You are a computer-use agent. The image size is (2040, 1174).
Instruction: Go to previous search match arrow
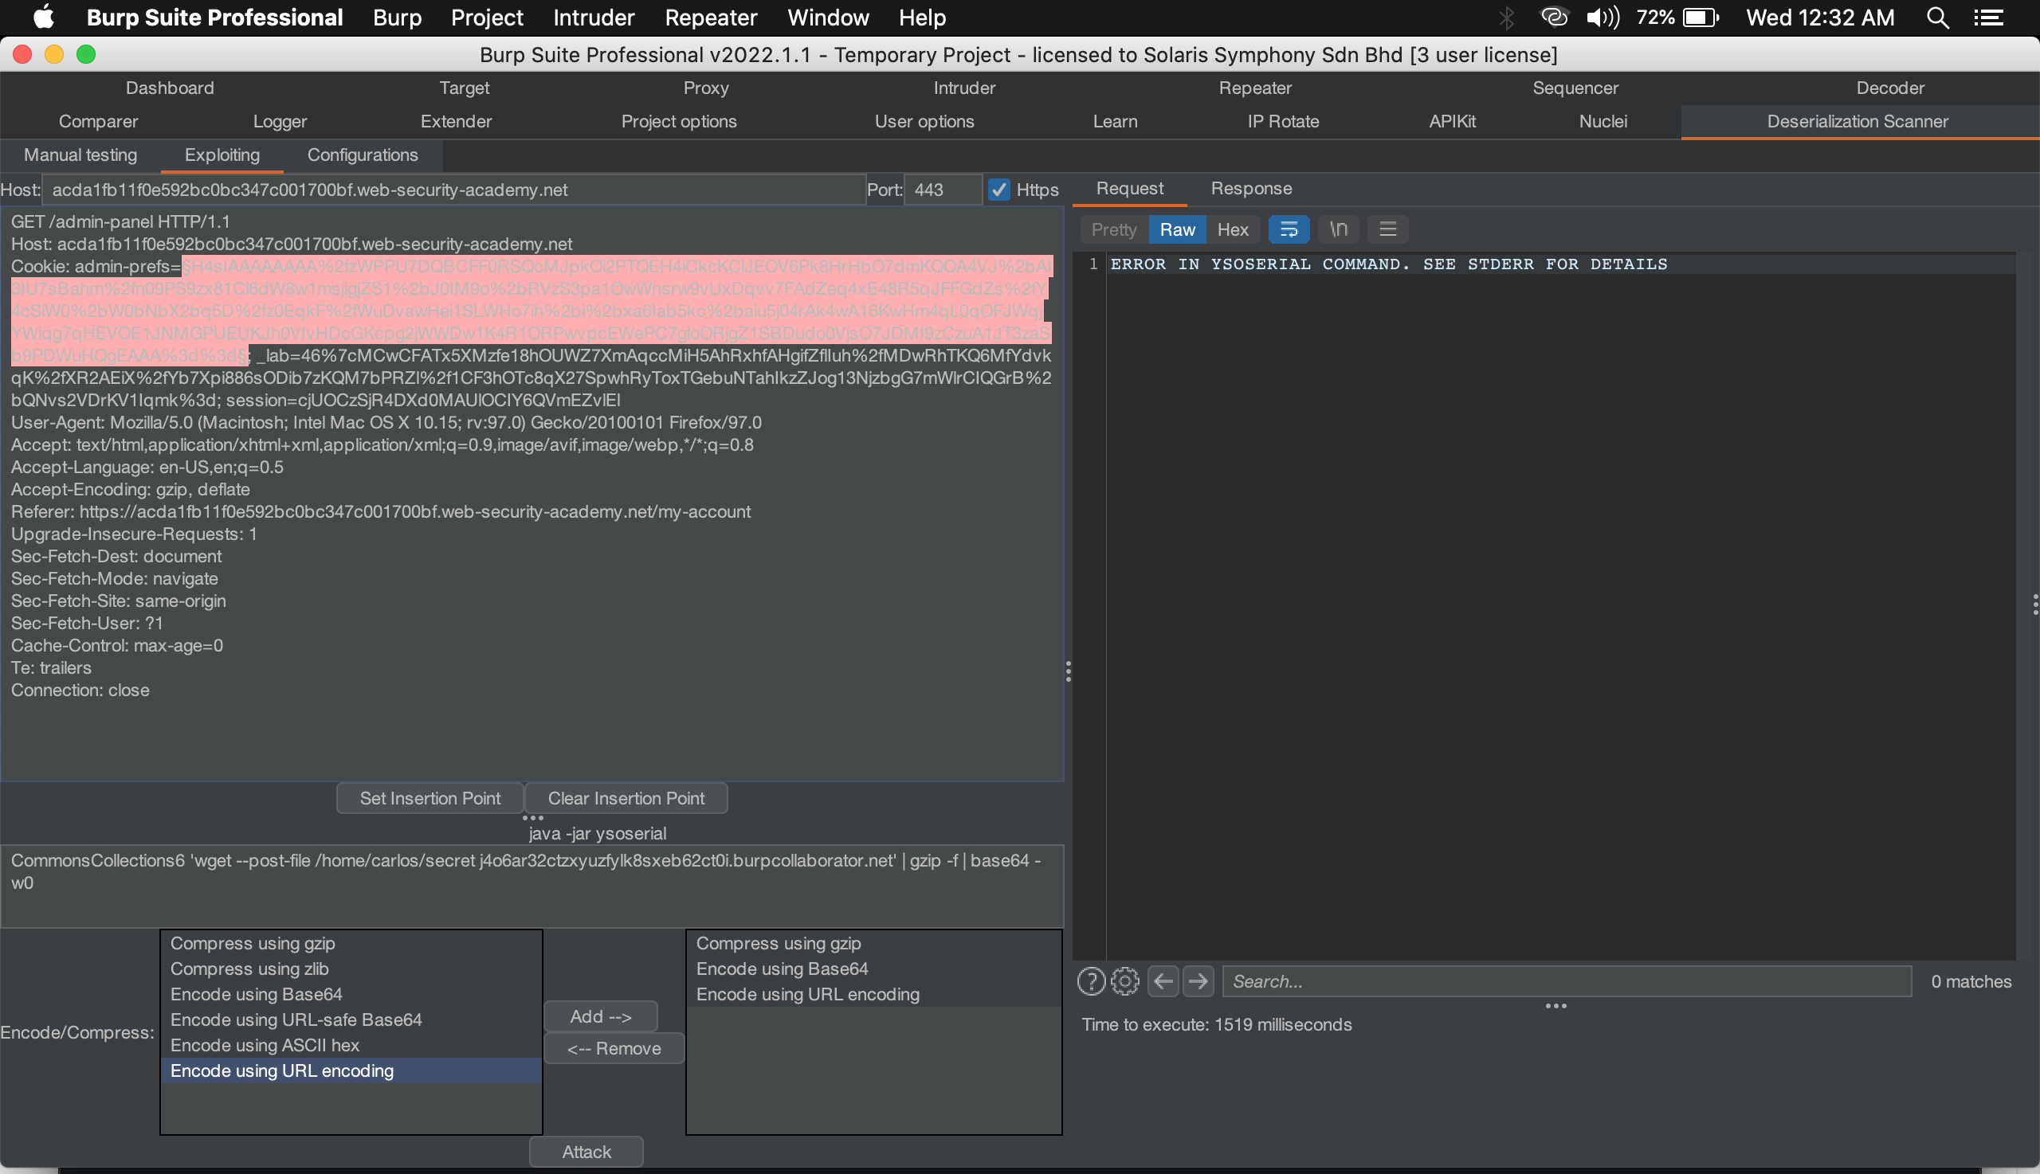click(x=1163, y=981)
